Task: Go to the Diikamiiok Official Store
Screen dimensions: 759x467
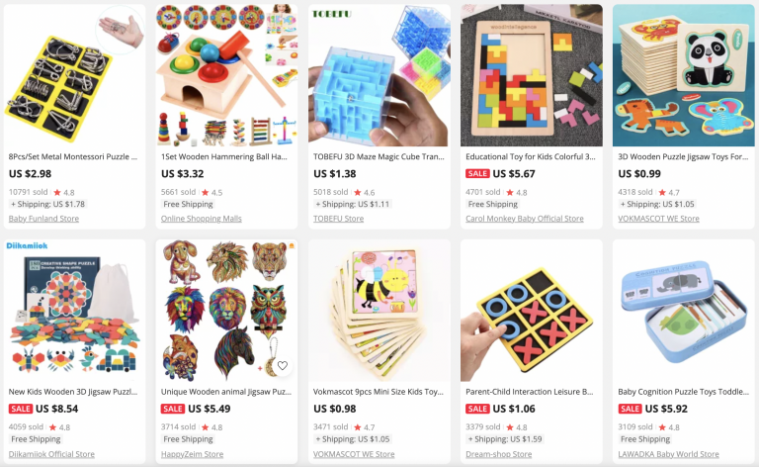Action: pyautogui.click(x=51, y=454)
